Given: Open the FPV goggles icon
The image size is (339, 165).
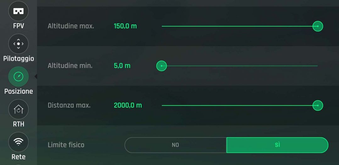Looking at the screenshot, I should [x=18, y=11].
